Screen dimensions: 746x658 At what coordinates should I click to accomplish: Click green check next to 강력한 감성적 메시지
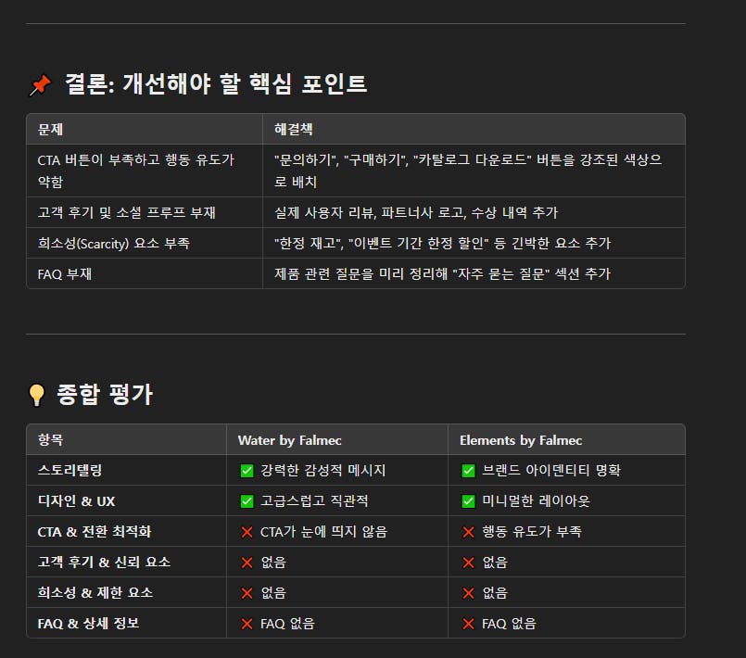click(x=247, y=471)
